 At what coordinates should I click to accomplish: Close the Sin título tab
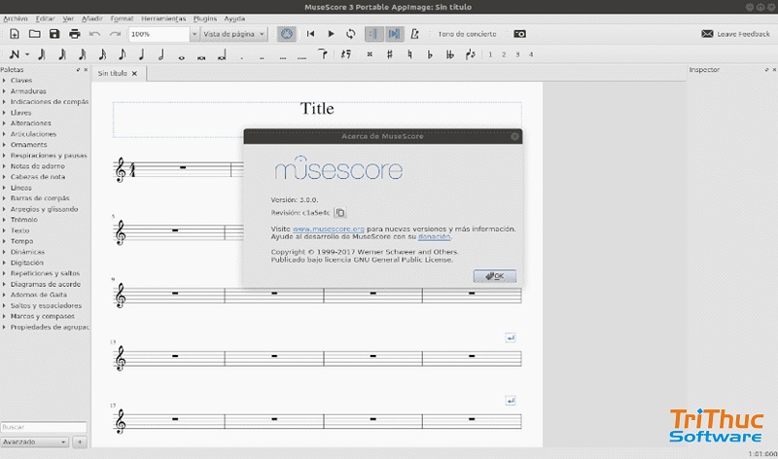(x=134, y=74)
